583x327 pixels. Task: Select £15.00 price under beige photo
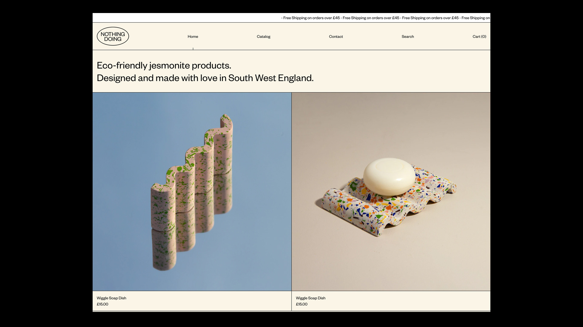click(x=302, y=304)
